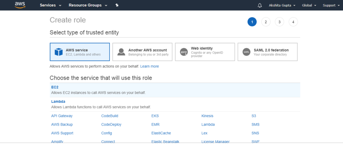Go to wizard step 2 circle
343x144 pixels.
click(x=266, y=22)
